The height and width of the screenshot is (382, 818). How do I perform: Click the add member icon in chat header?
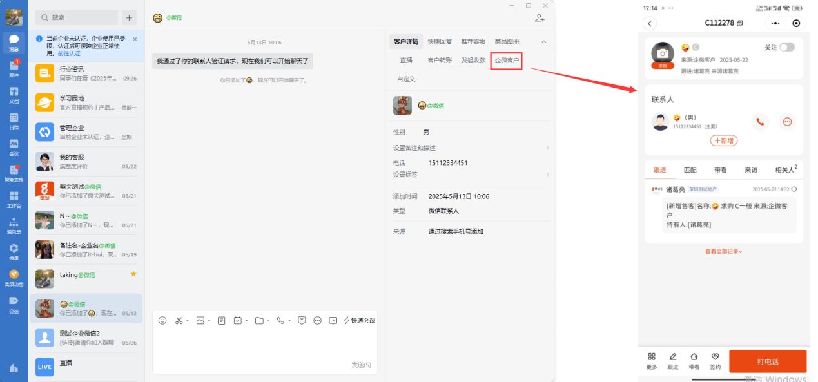click(539, 18)
